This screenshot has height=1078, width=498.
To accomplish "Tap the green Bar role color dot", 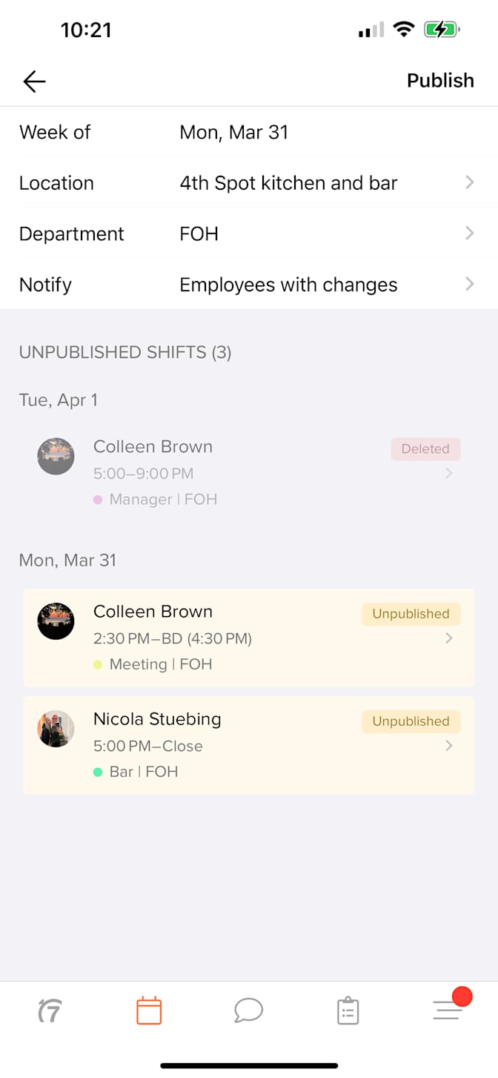I will 98,773.
